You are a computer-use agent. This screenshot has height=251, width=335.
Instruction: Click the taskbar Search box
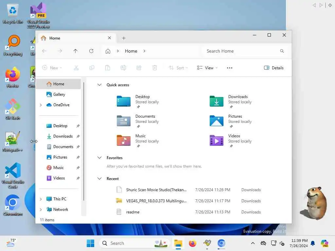(x=134, y=243)
